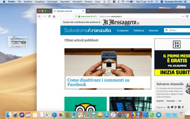The image size is (190, 119).
Task: Open Safari from the Dock
Action: (x=55, y=115)
